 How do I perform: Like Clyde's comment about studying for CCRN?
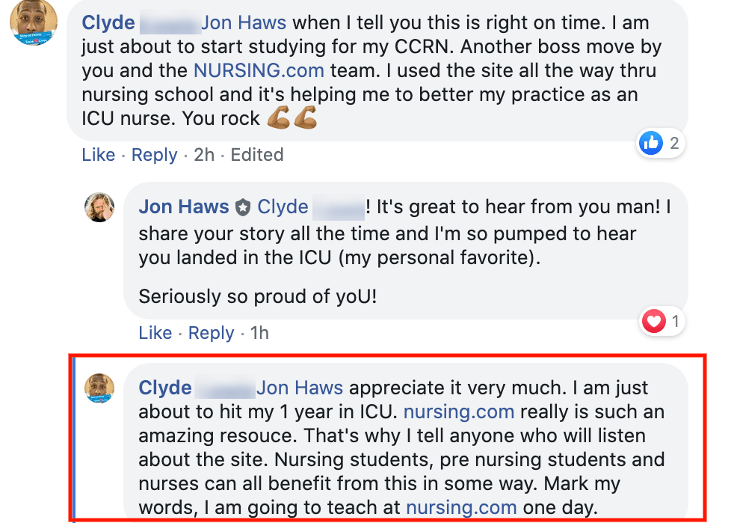coord(98,155)
